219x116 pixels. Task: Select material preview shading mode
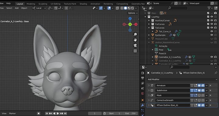(129, 8)
